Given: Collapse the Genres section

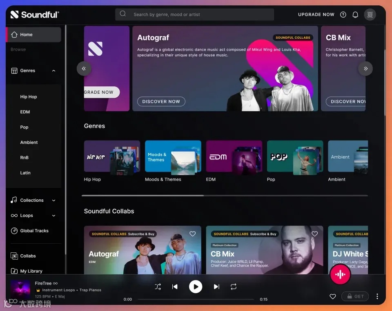Looking at the screenshot, I should click(x=53, y=71).
